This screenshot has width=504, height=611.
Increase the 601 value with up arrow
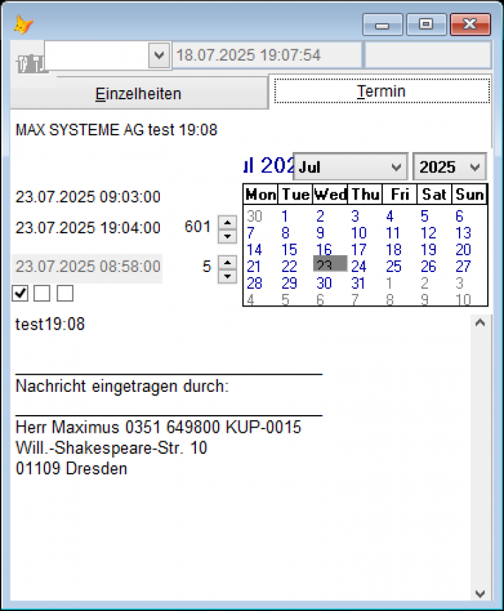point(227,221)
